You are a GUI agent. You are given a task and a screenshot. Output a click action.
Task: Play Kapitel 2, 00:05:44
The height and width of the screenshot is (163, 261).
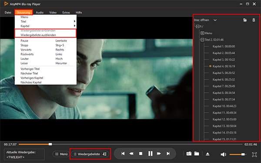[x=224, y=53]
